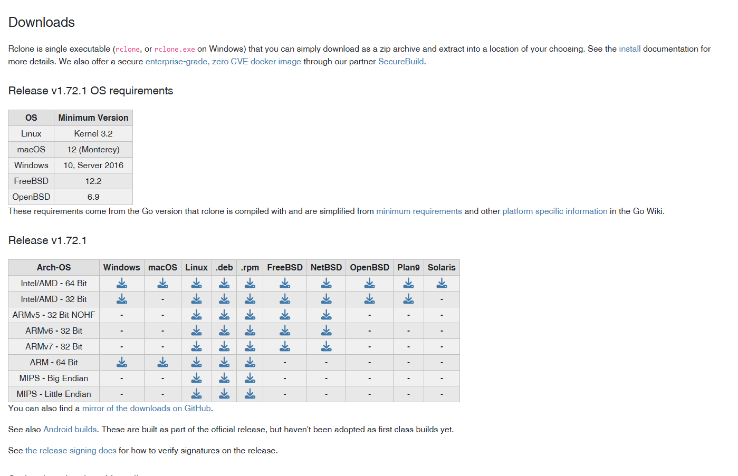Download ARM 64 Bit macOS build
The image size is (738, 476).
tap(162, 362)
